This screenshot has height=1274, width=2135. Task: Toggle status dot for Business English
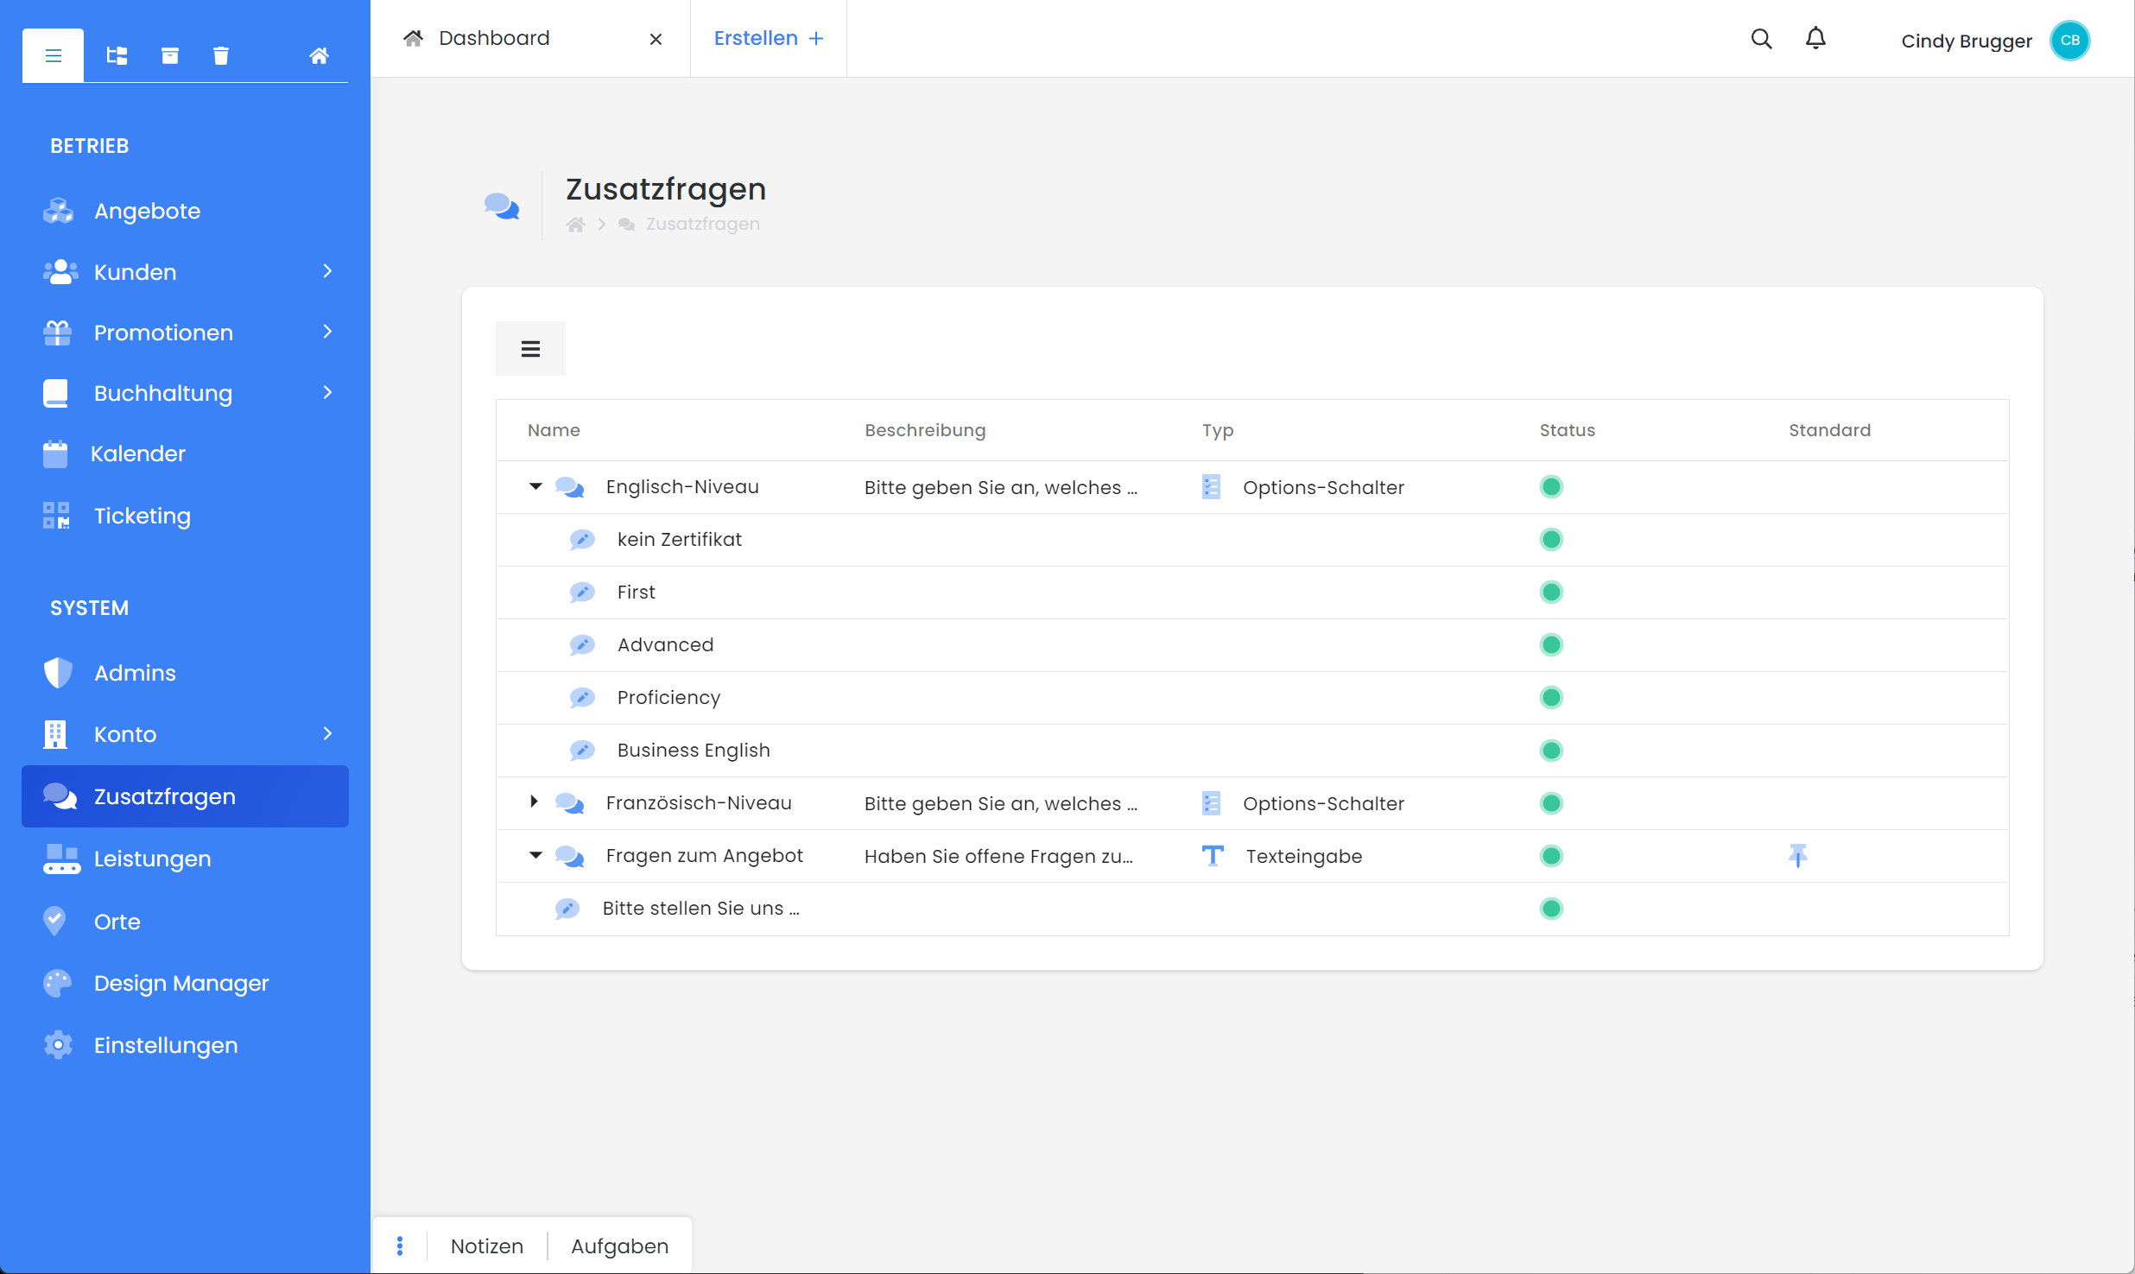tap(1551, 750)
